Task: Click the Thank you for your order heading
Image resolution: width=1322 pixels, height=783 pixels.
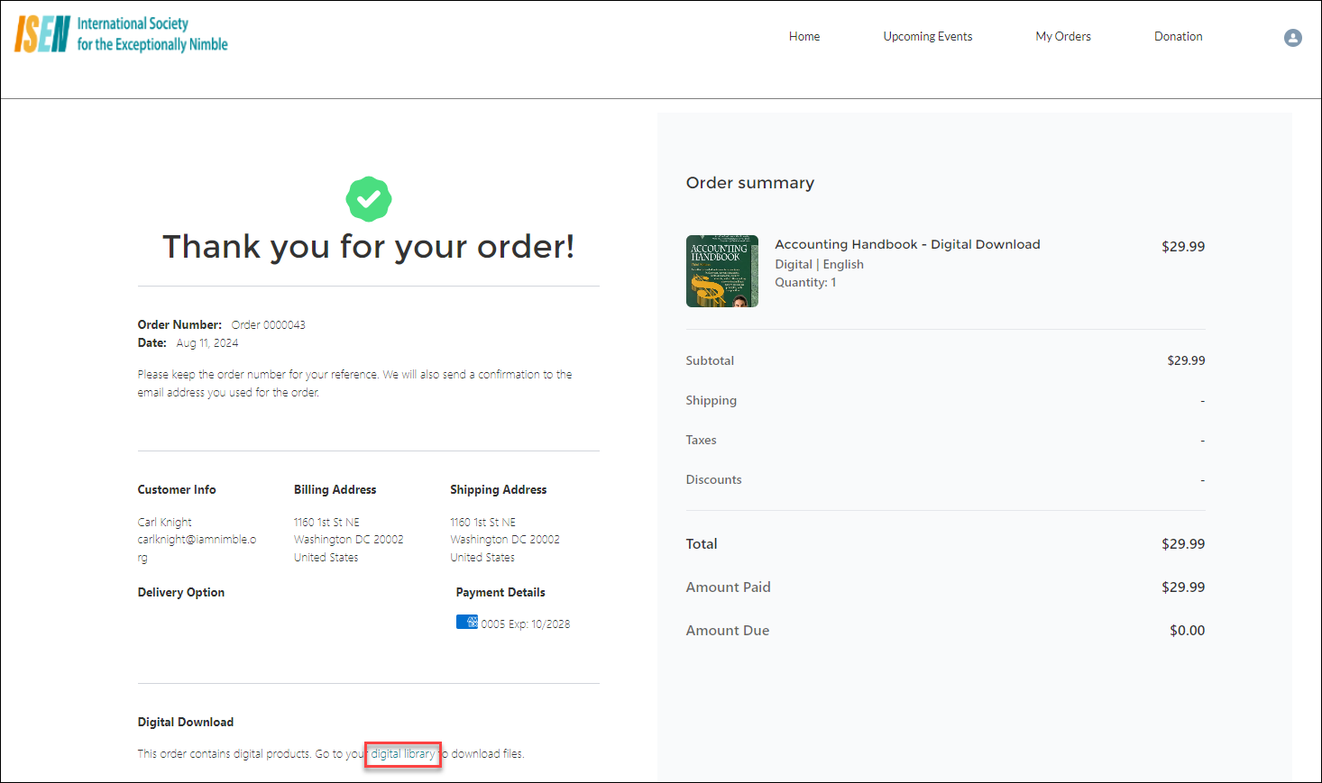Action: (x=368, y=247)
